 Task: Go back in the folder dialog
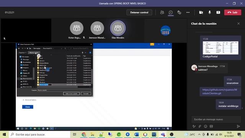click(19, 49)
